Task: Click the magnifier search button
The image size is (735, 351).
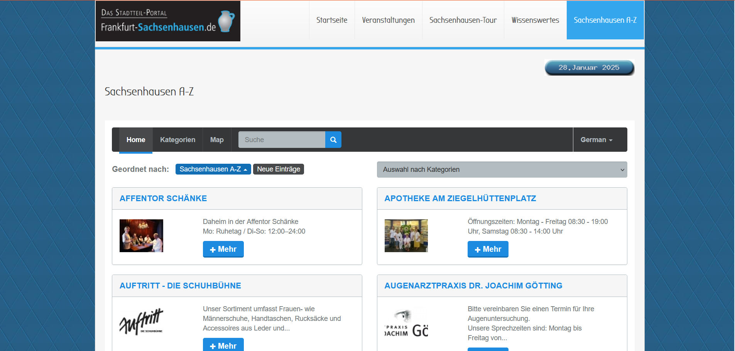Action: click(x=333, y=140)
